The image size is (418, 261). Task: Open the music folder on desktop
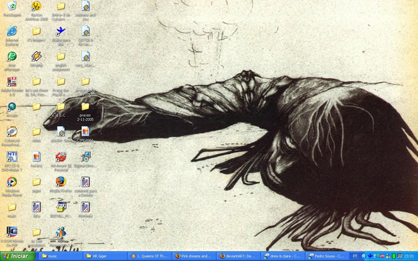(12, 207)
